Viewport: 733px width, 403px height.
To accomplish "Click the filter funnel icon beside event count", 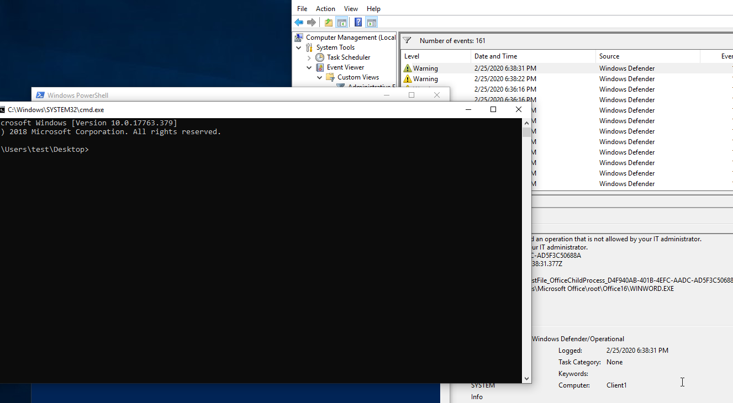I will 407,40.
